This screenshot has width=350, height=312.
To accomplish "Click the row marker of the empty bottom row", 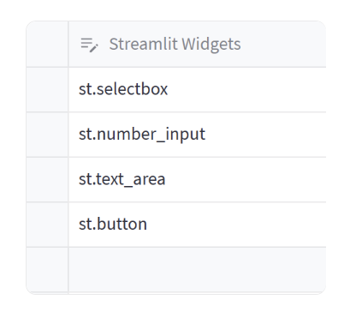I will (47, 269).
